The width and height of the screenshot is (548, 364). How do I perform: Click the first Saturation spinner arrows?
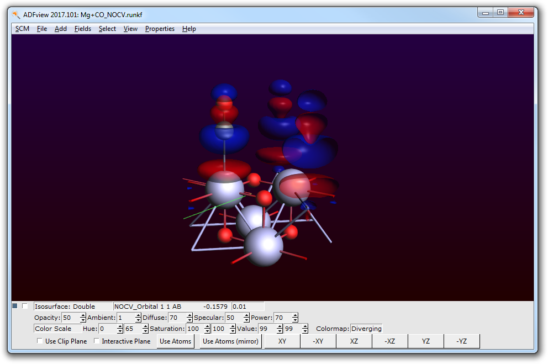[207, 328]
